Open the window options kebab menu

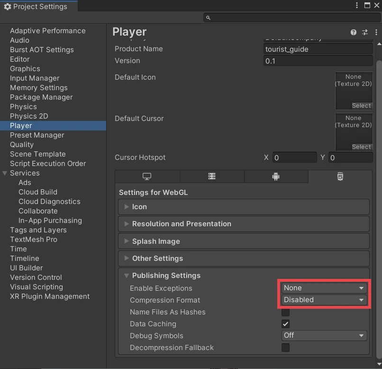[357, 5]
